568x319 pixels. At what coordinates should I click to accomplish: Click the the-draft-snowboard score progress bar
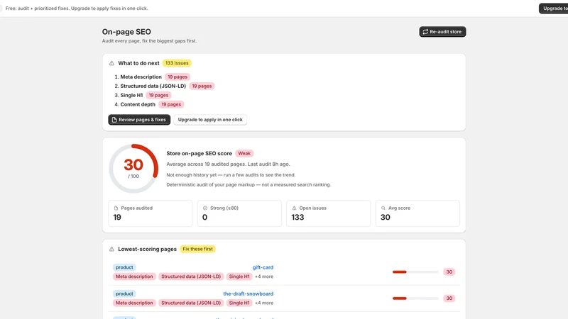click(415, 298)
